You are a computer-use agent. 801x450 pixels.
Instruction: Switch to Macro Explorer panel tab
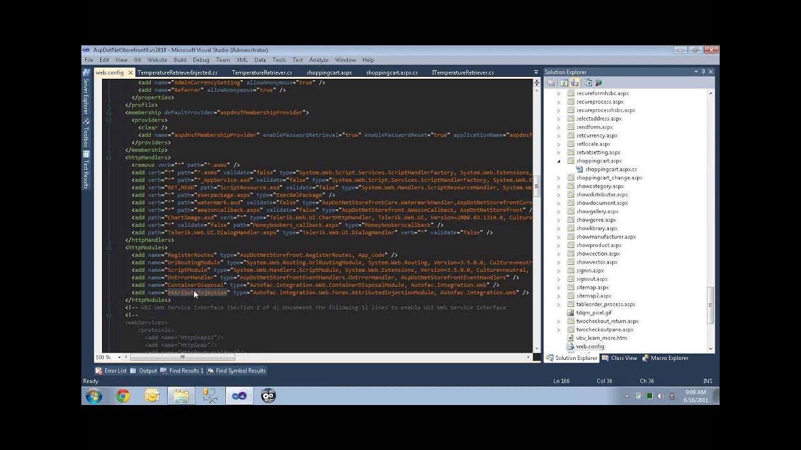tap(665, 358)
